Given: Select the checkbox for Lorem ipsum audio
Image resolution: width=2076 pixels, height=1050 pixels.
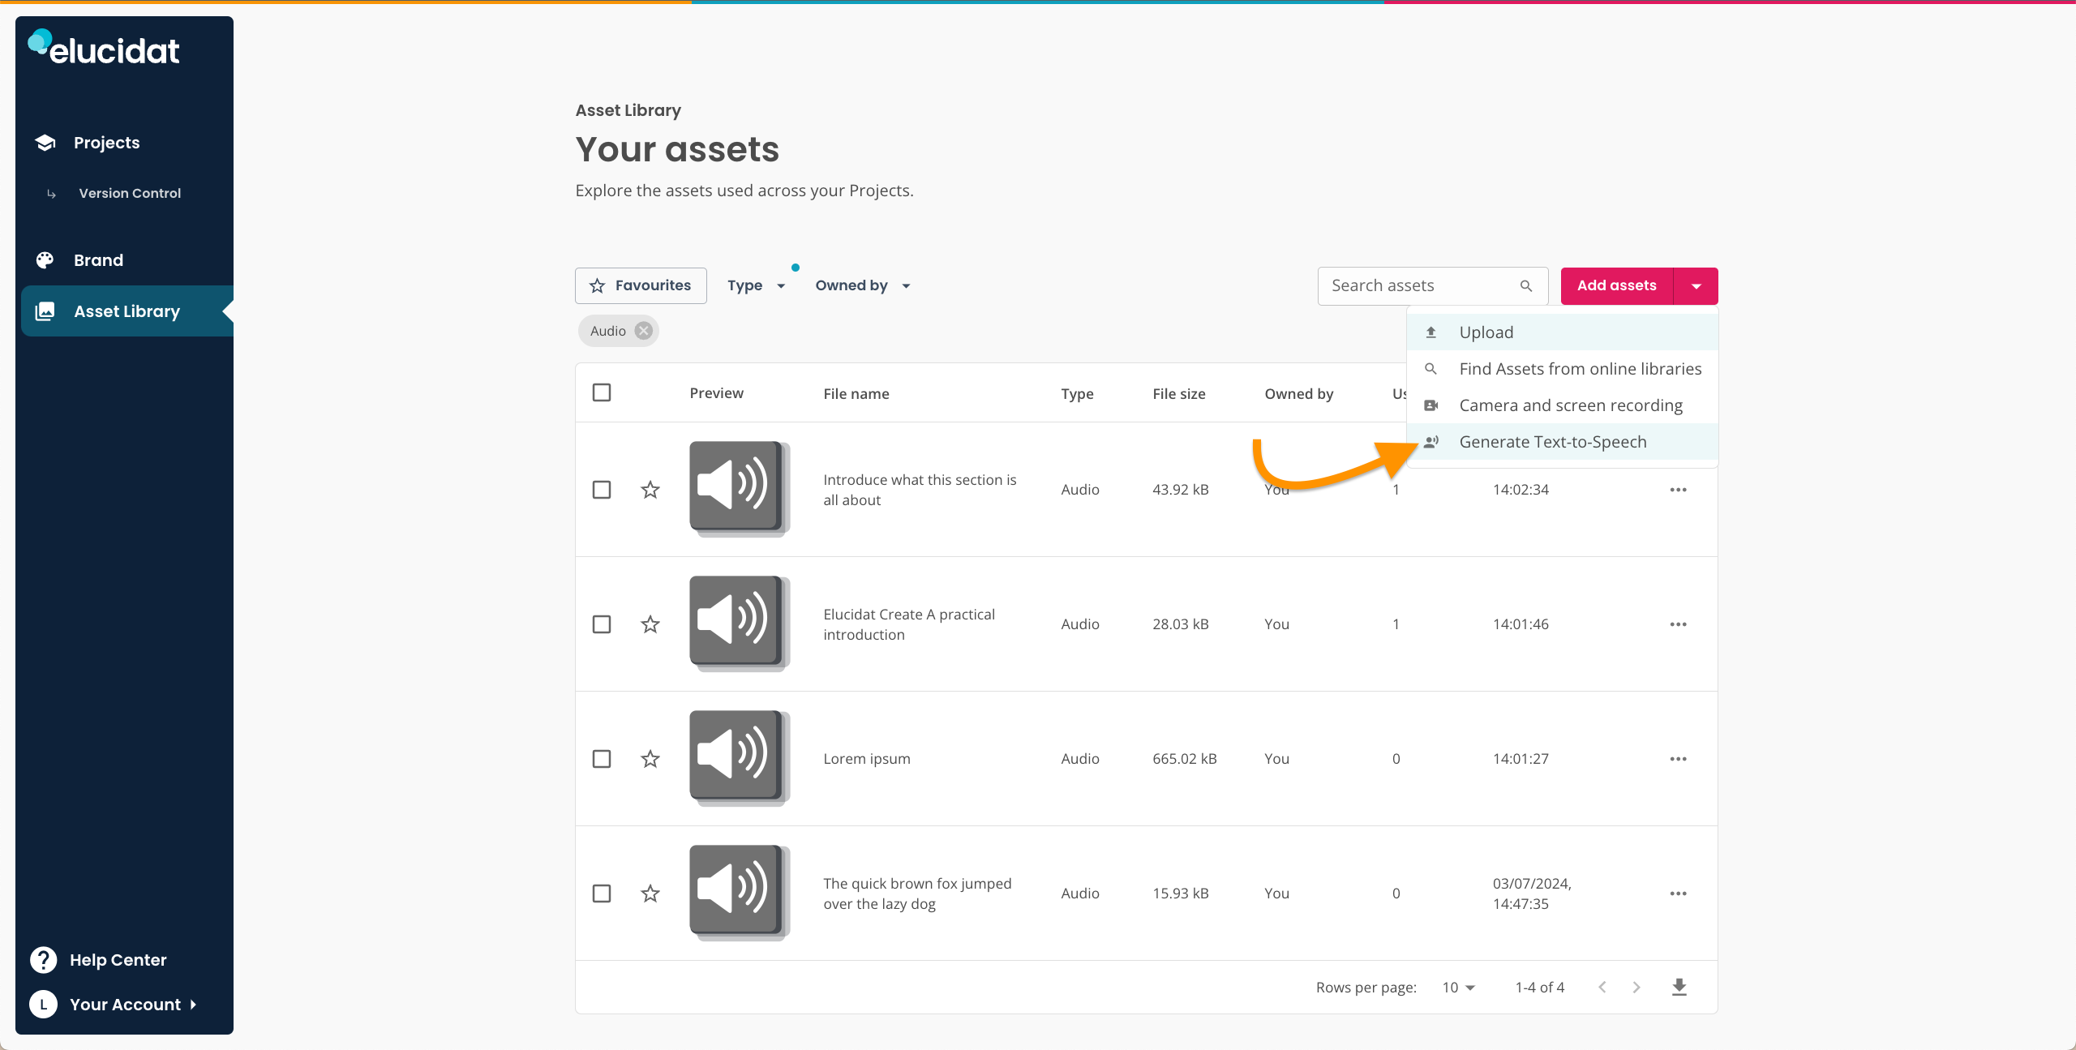Looking at the screenshot, I should pos(602,758).
